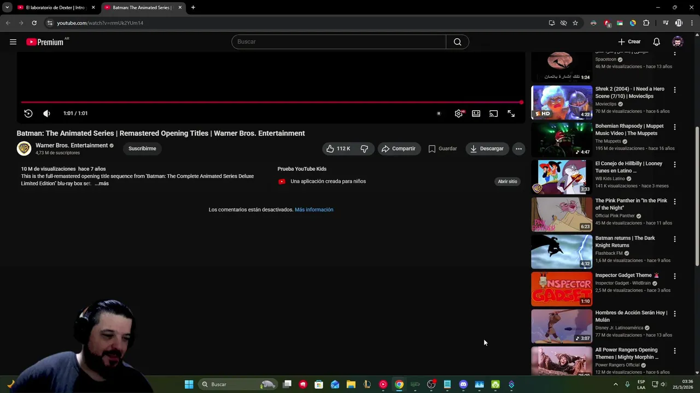Click the search magnifier button
The image size is (700, 393).
(457, 42)
